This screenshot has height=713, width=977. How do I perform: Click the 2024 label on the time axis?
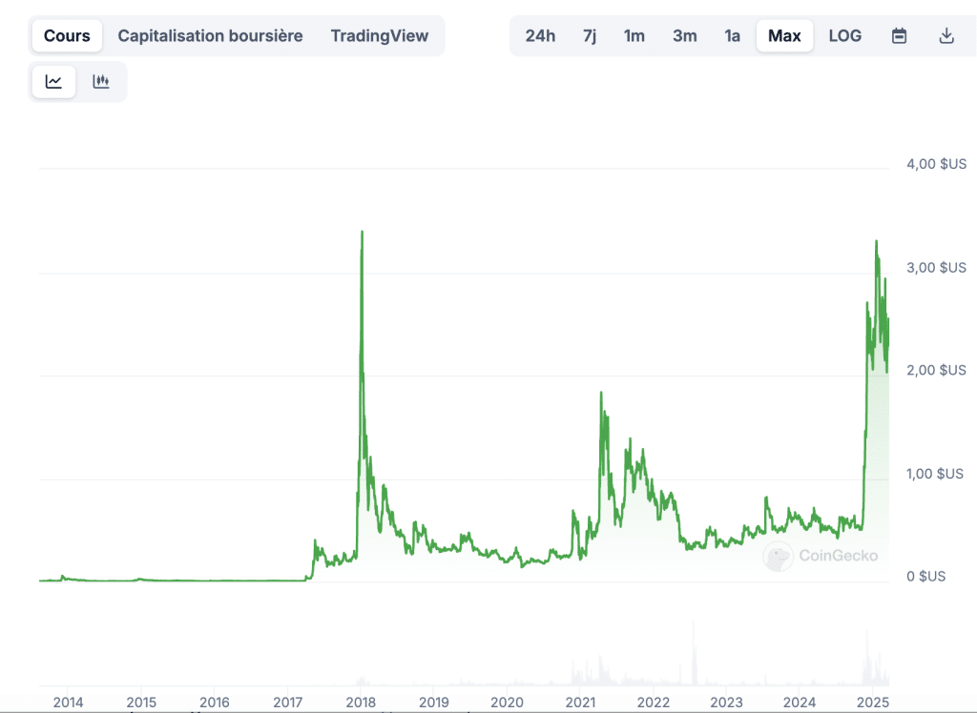click(x=800, y=703)
